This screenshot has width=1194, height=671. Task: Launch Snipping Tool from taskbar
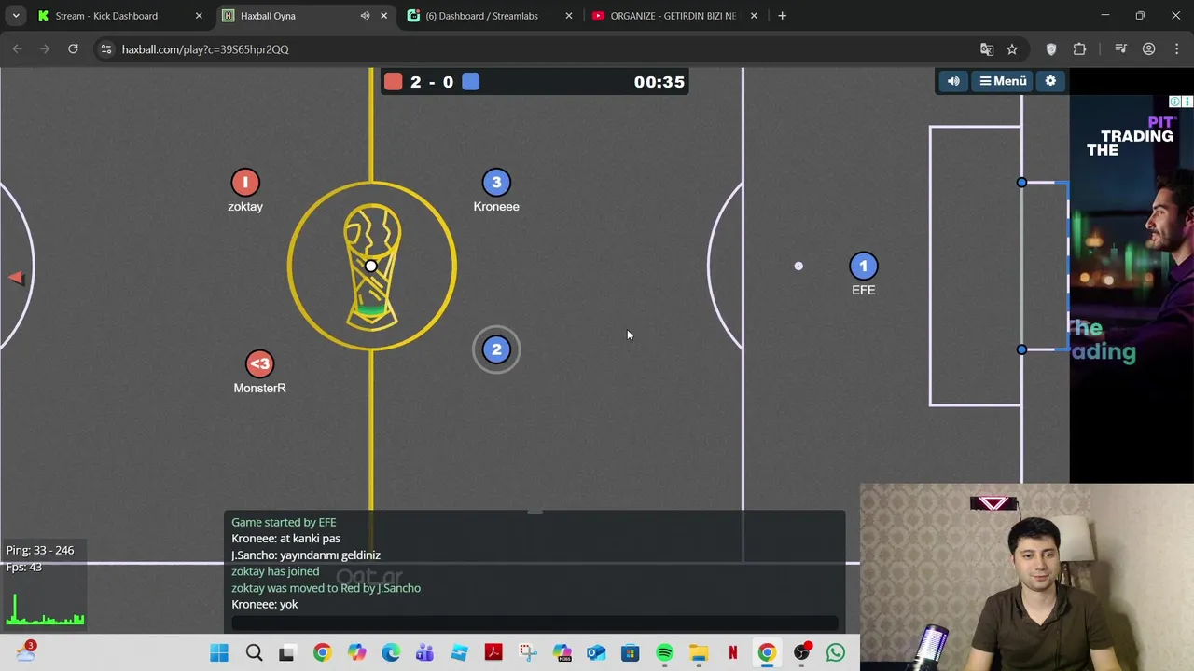528,653
